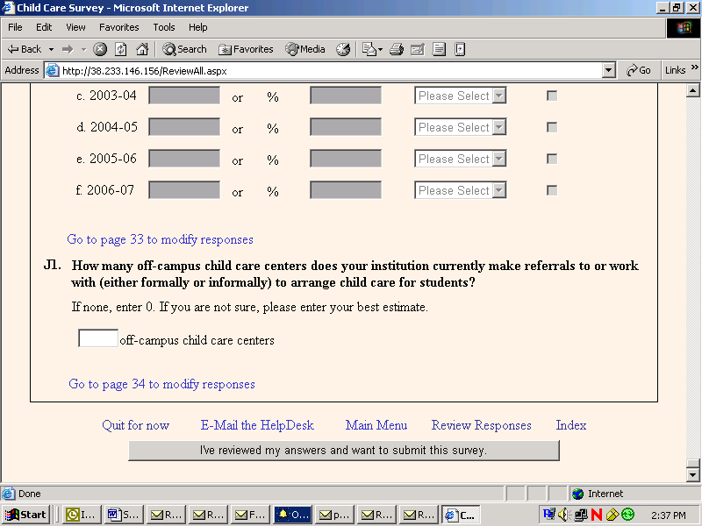Stop page loading with the Stop icon
The height and width of the screenshot is (526, 702).
100,49
